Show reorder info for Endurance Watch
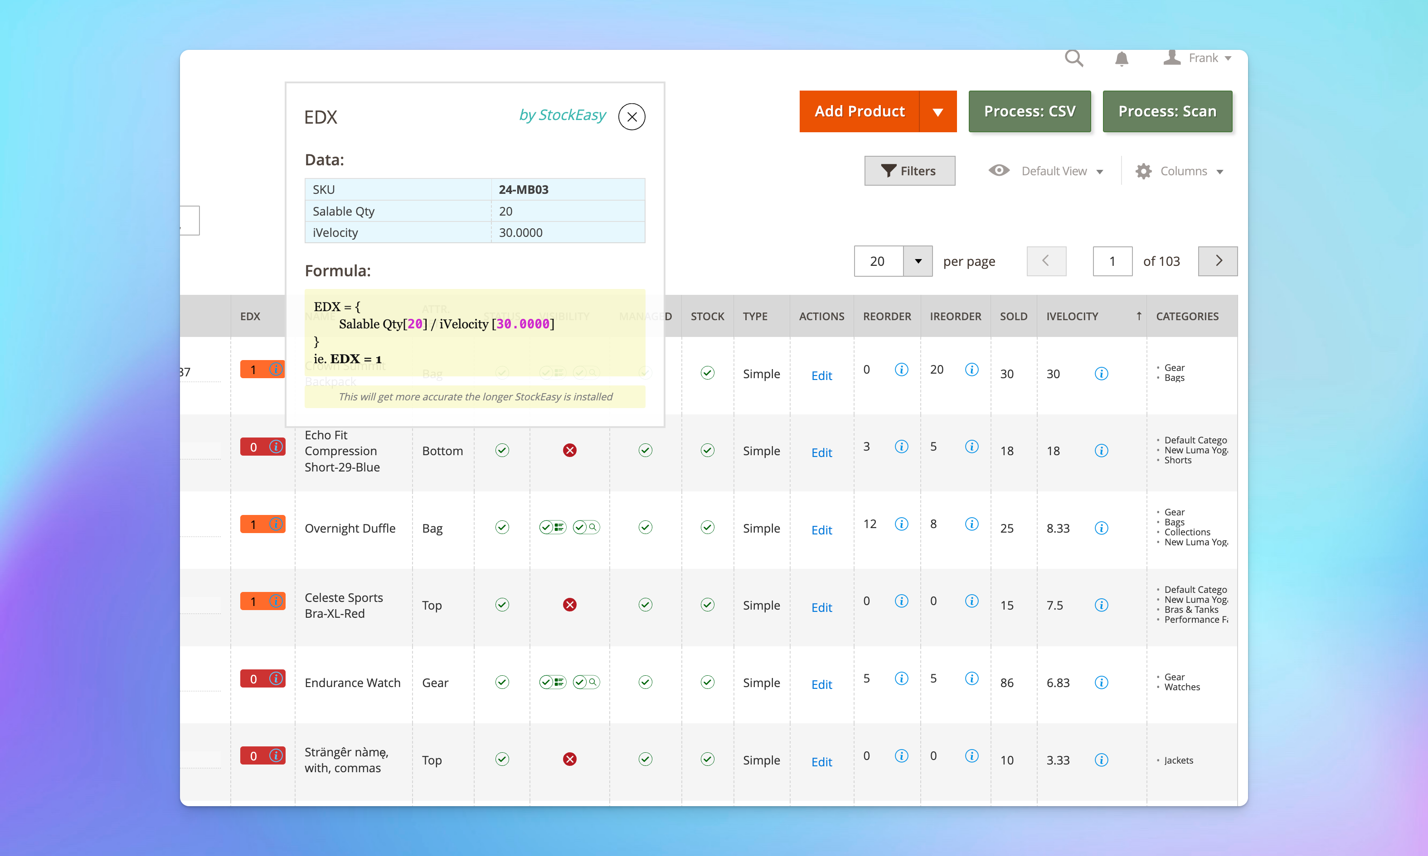 pos(901,678)
